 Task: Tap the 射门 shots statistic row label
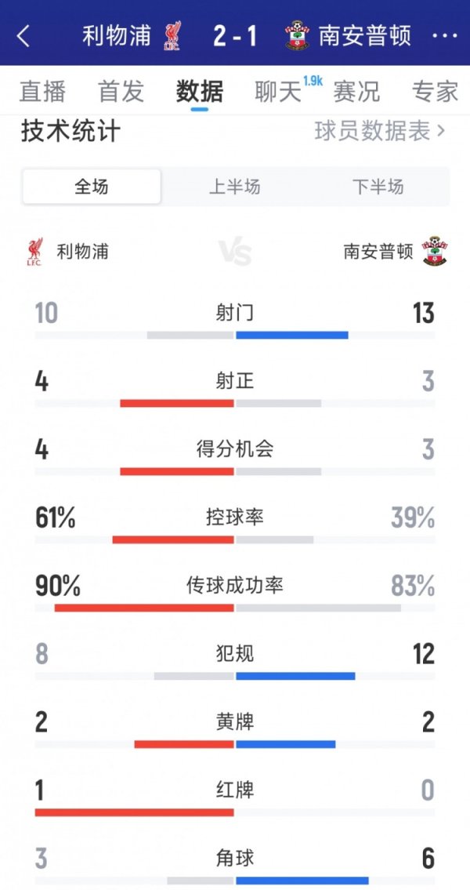click(234, 314)
